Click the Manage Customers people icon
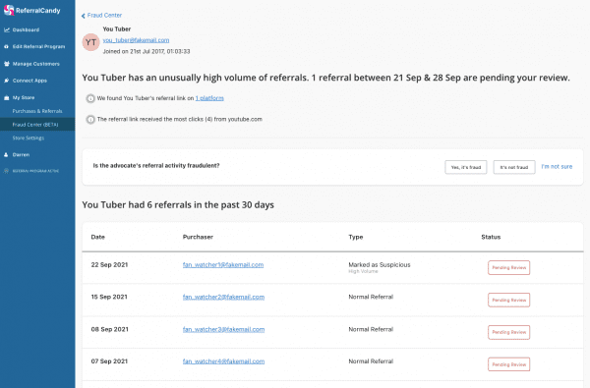Viewport: 590px width, 388px height. click(7, 64)
